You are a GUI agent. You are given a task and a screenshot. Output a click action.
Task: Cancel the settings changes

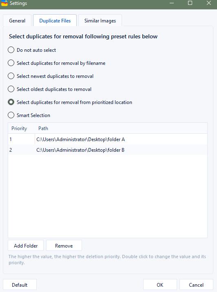pos(196,285)
